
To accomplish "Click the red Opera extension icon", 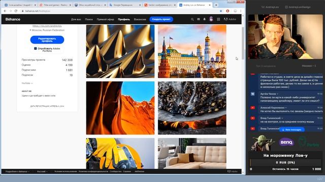I will 227,11.
